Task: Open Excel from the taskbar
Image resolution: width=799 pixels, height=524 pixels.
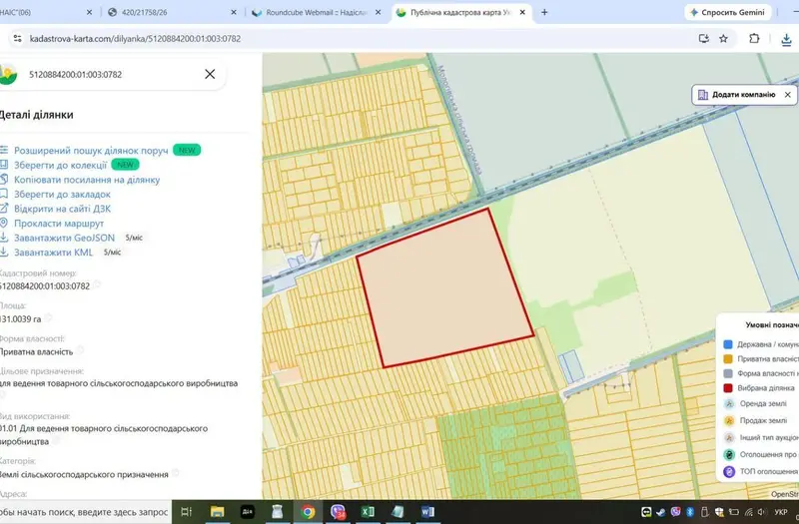Action: [x=368, y=511]
